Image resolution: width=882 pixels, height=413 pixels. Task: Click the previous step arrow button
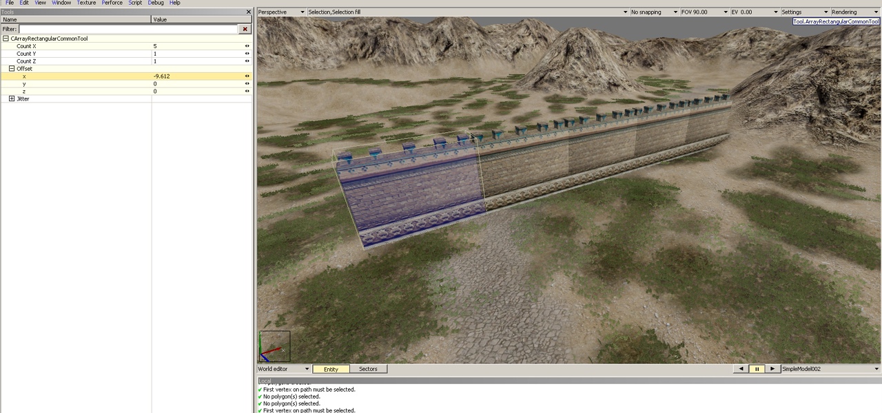pos(741,369)
